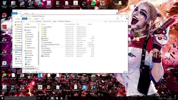The image size is (178, 100).
Task: Launch Brother Creative Center shortcut
Action: tap(13, 4)
